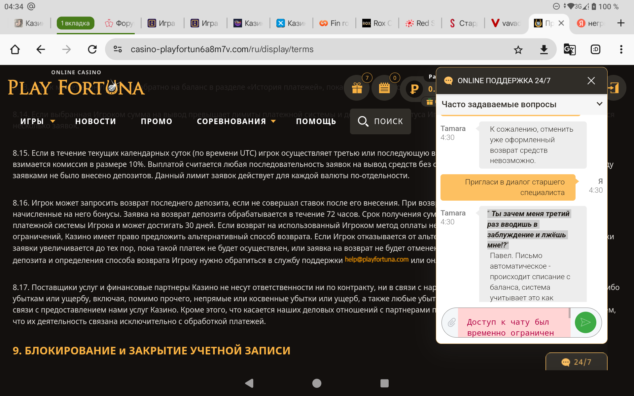Open browser three-dot overflow menu
This screenshot has width=634, height=396.
point(621,49)
